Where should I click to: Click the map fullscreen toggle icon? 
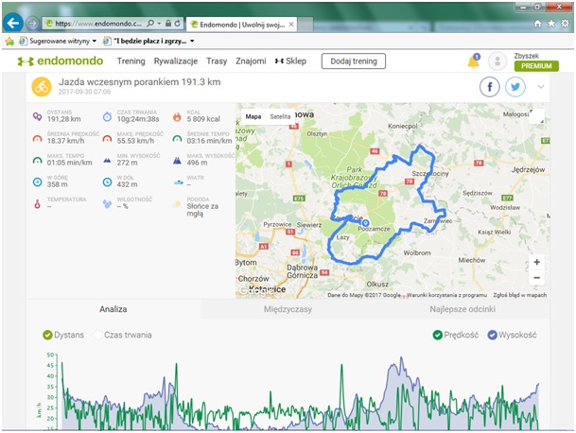(536, 116)
